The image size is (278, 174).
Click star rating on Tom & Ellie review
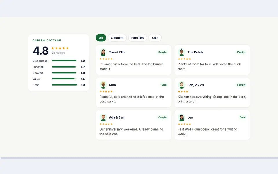(x=106, y=59)
